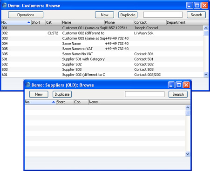The image size is (210, 171).
Task: Click Search button in Suppliers (OLD) window
Action: tap(178, 94)
